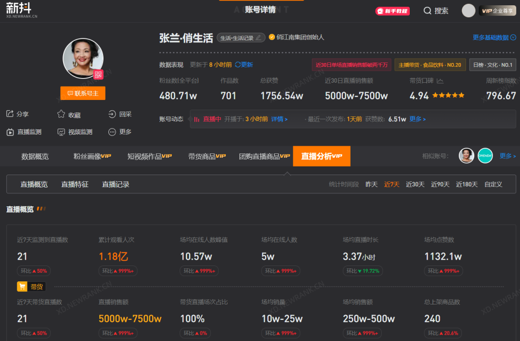This screenshot has height=341, width=520.
Task: Open 带货口碑 trend chart icon
Action: tap(440, 80)
